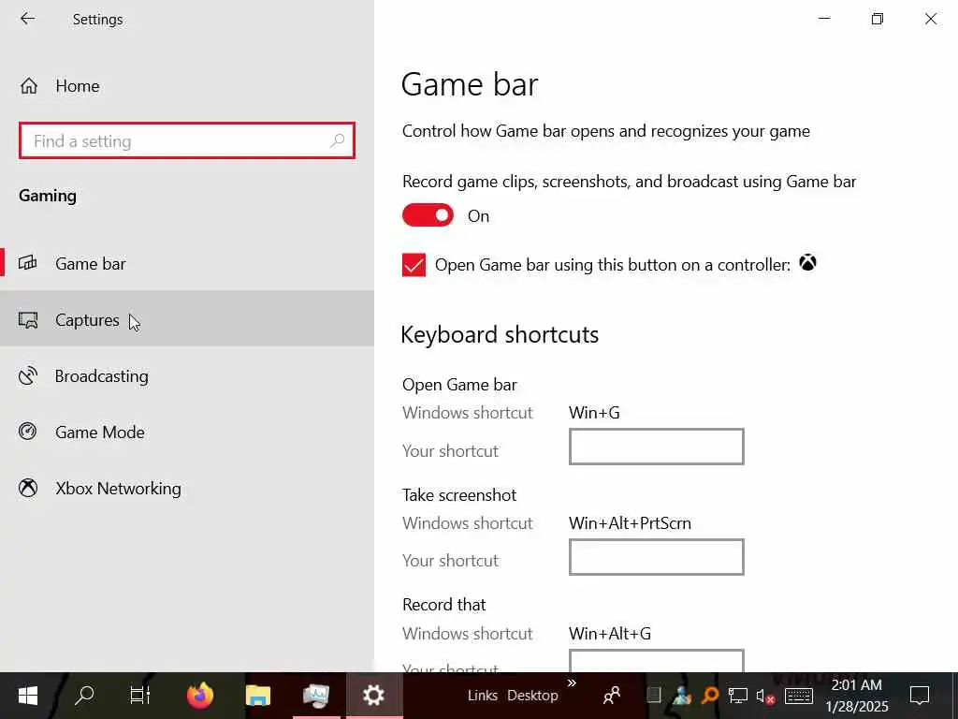Click the Broadcasting satellite dish icon
This screenshot has height=719, width=958.
28,375
